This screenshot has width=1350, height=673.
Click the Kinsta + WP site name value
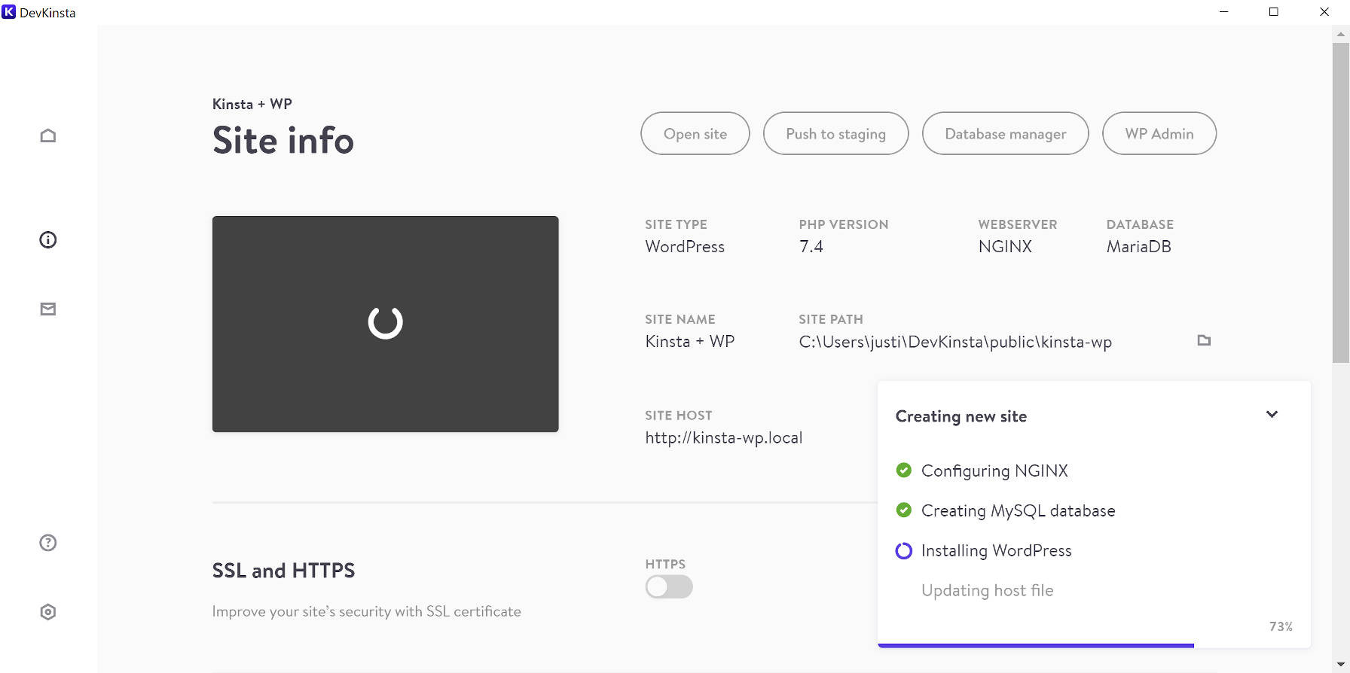690,342
